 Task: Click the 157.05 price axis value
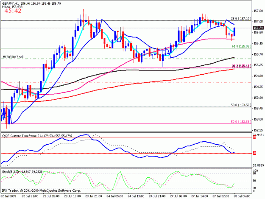pyautogui.click(x=258, y=22)
